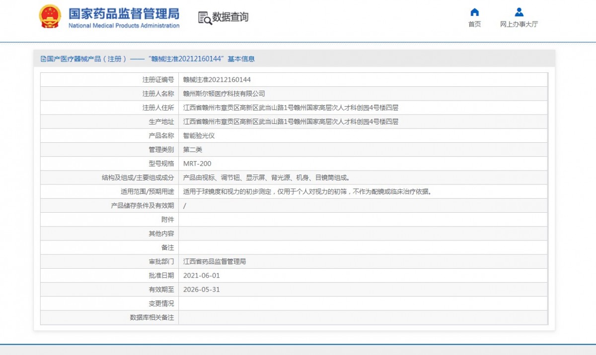Click the small document icon before 国产医疗器械产品
This screenshot has height=355, width=596.
(43, 59)
